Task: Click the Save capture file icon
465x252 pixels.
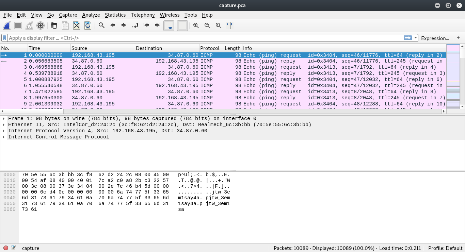Action: pyautogui.click(x=65, y=26)
